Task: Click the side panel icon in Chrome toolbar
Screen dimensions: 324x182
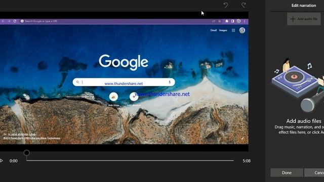Action: (x=233, y=21)
